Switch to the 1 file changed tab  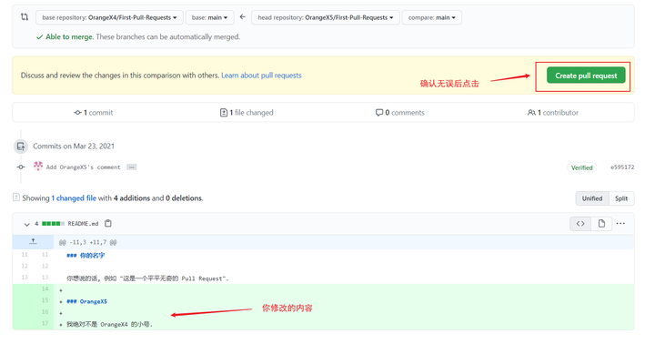(247, 113)
